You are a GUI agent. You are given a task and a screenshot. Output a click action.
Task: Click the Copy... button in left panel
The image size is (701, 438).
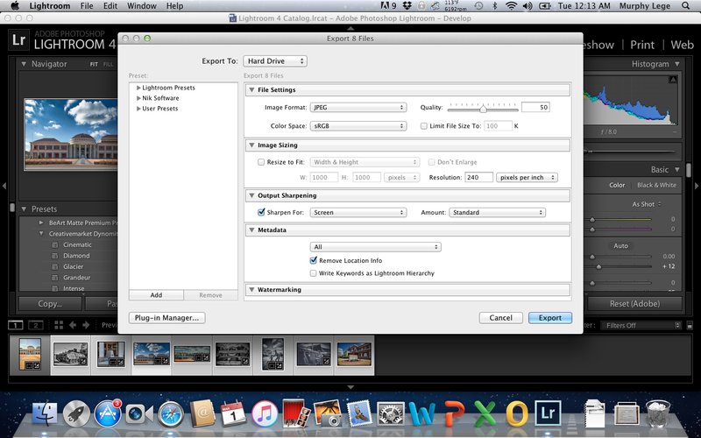coord(50,303)
